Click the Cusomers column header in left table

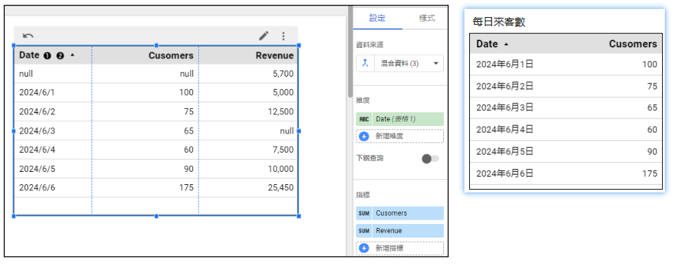tap(171, 55)
